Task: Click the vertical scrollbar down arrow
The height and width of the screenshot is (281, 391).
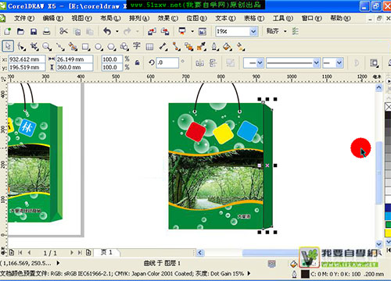Action: (378, 244)
